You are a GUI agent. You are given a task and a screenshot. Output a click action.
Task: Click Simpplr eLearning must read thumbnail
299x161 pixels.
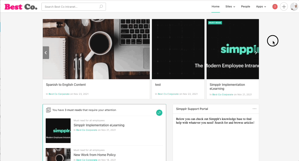point(58,131)
